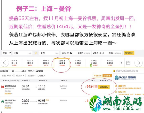144x113 pixels.
Task: Click the ¥1454 price of first flight
Action: (89, 87)
